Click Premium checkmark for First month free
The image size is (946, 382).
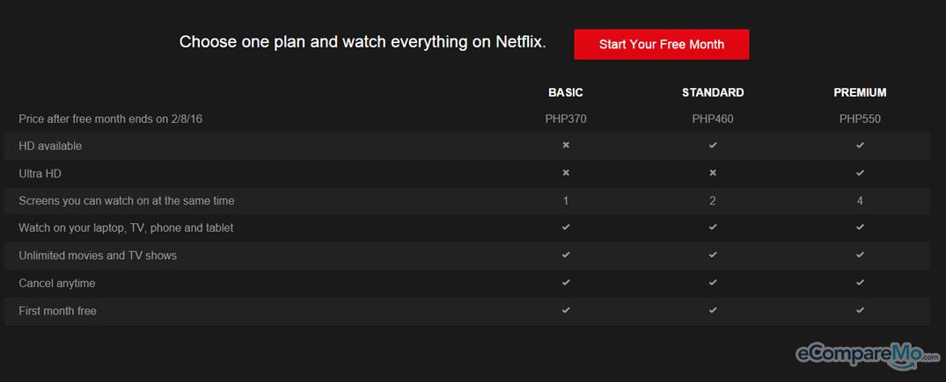click(860, 310)
